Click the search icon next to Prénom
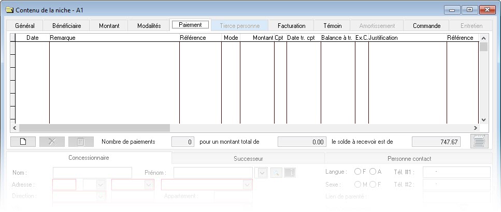Viewport: 501px width, 212px height. [276, 172]
